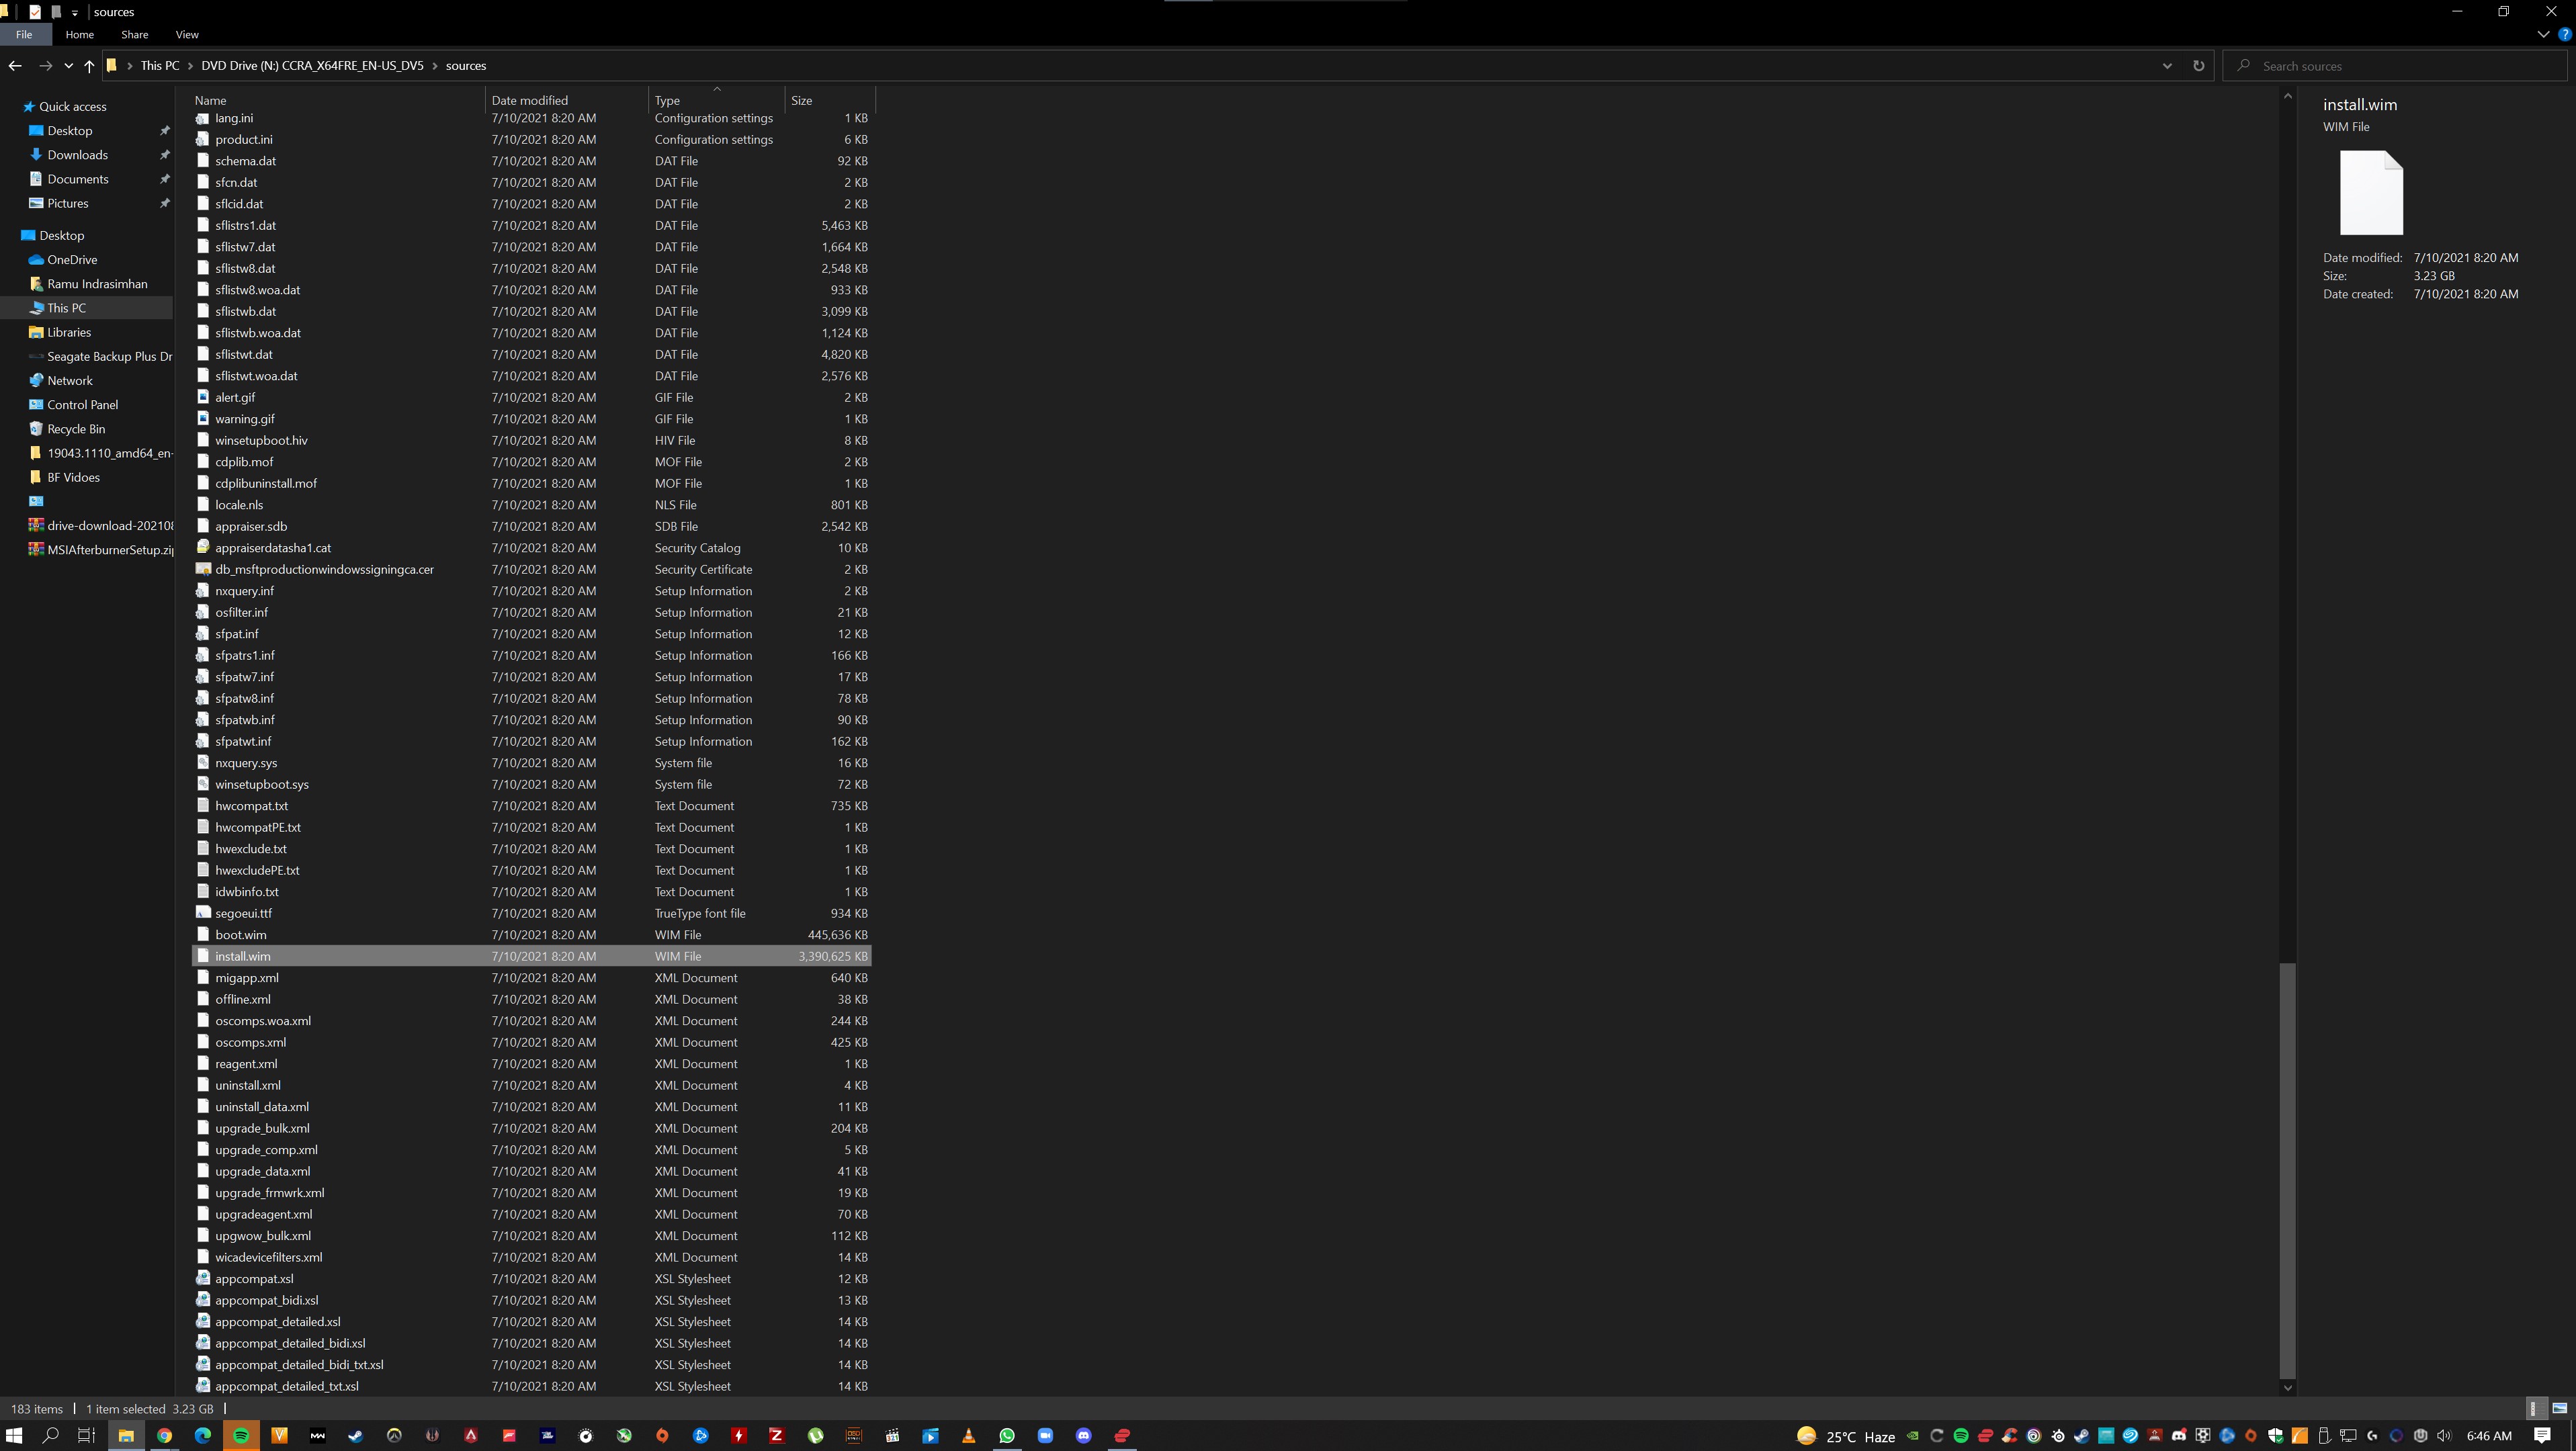Open the File menu

click(24, 34)
